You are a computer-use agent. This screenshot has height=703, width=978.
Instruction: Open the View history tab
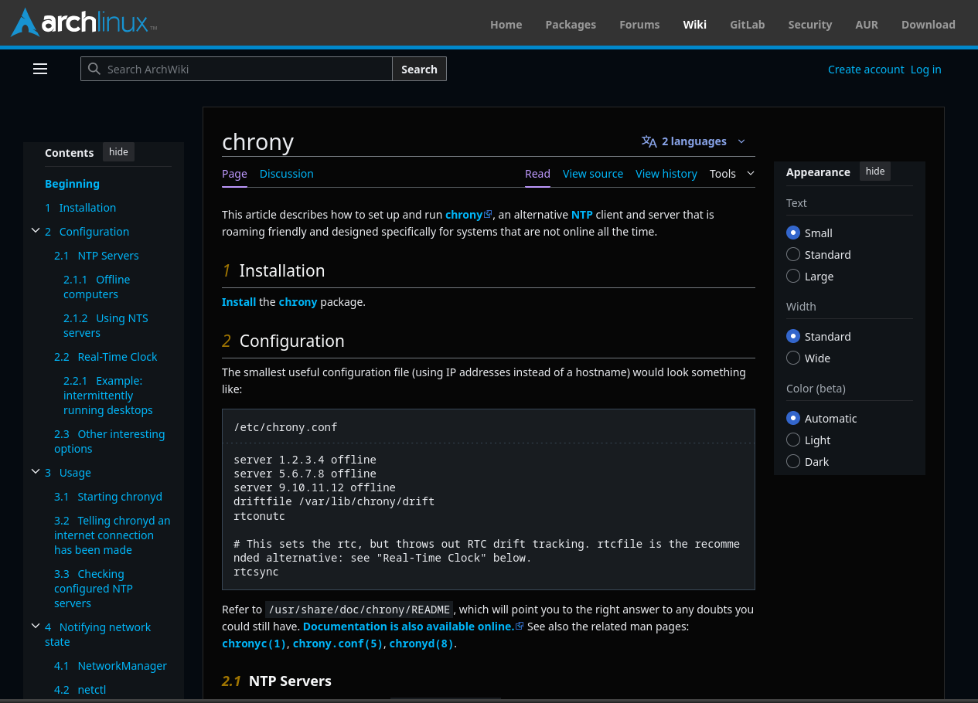(x=666, y=174)
